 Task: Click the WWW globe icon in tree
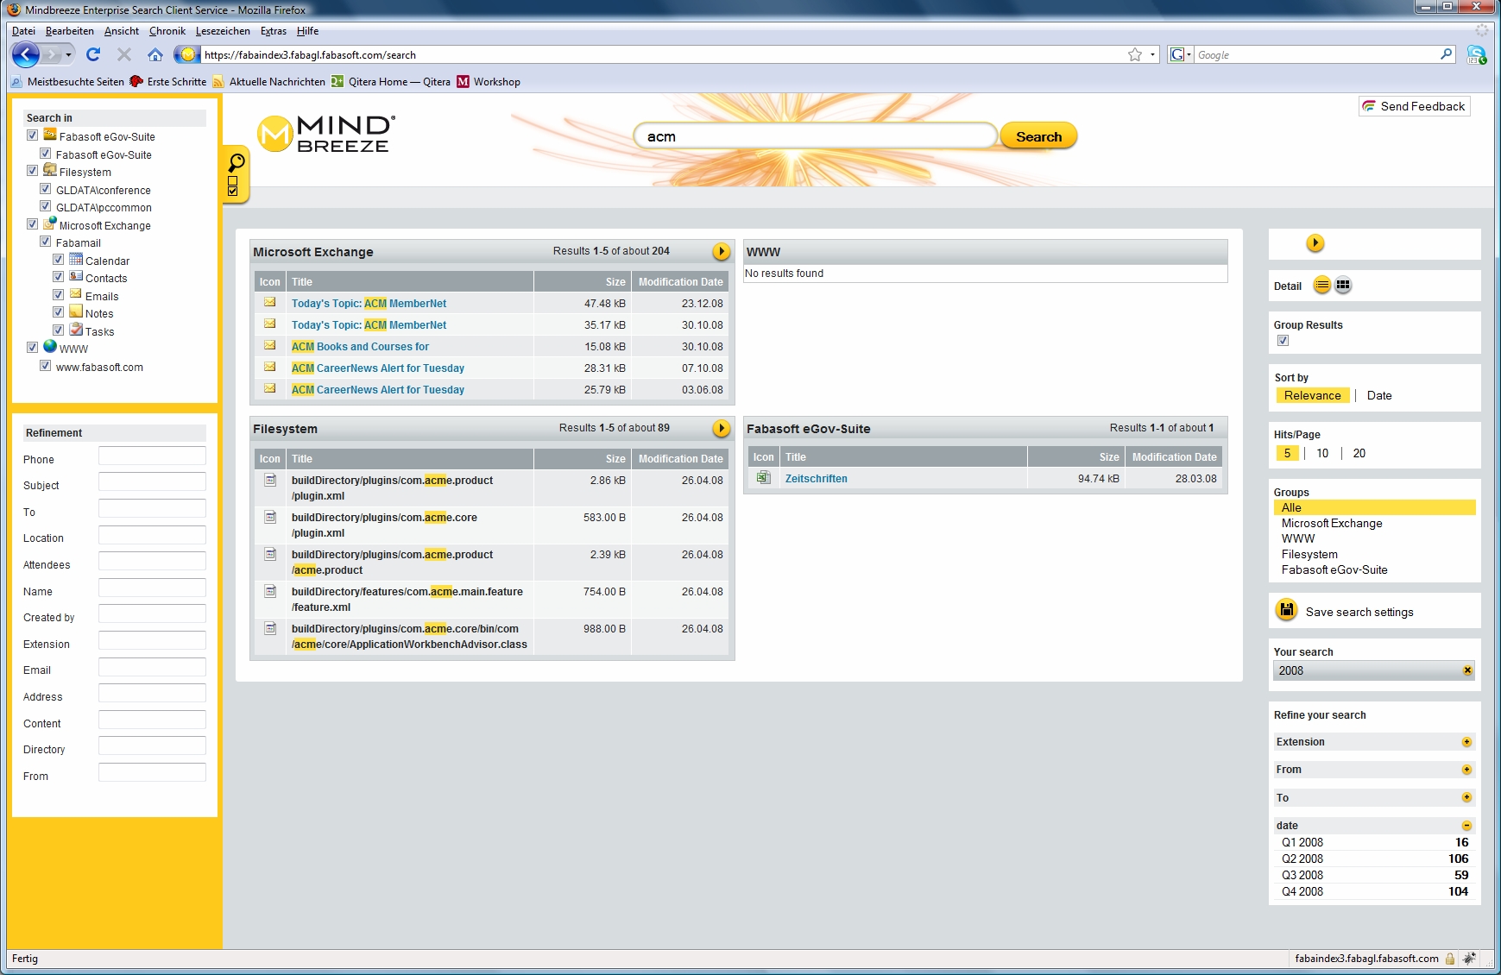coord(50,347)
